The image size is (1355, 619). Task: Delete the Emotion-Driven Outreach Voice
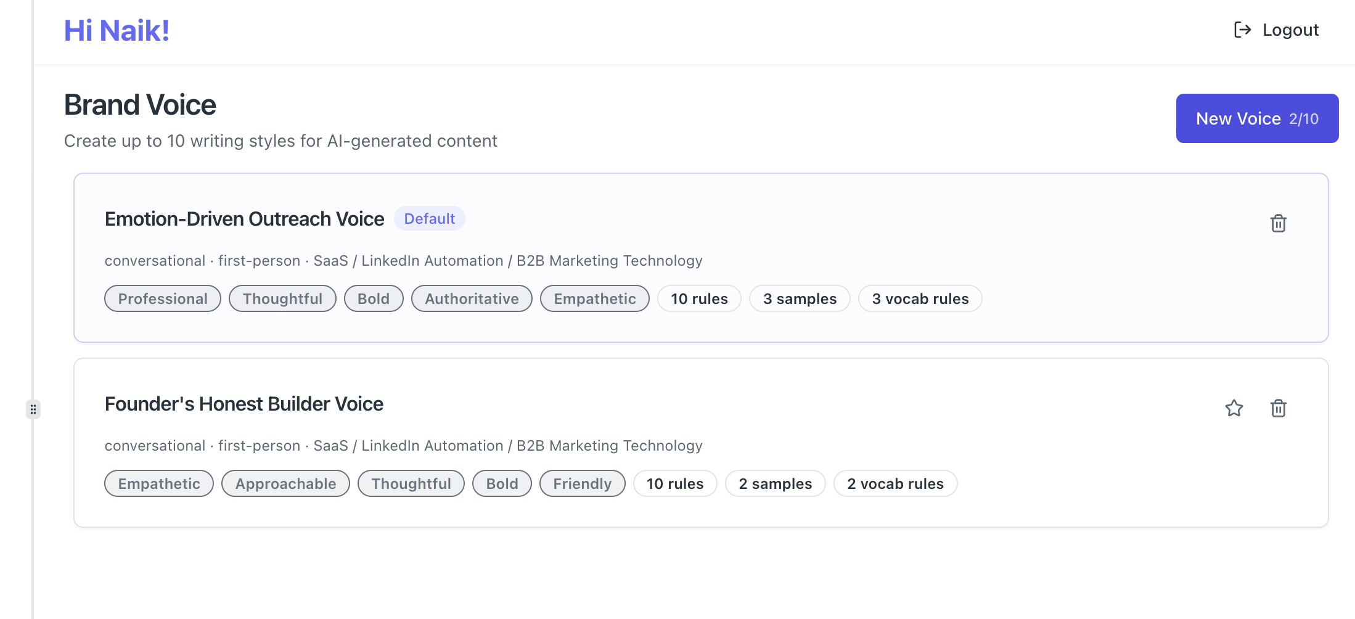(1279, 223)
